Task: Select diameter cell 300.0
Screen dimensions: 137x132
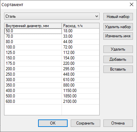Action: click(33, 80)
